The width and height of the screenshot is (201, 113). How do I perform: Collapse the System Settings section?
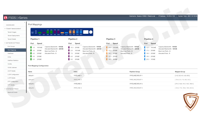click(x=5, y=89)
